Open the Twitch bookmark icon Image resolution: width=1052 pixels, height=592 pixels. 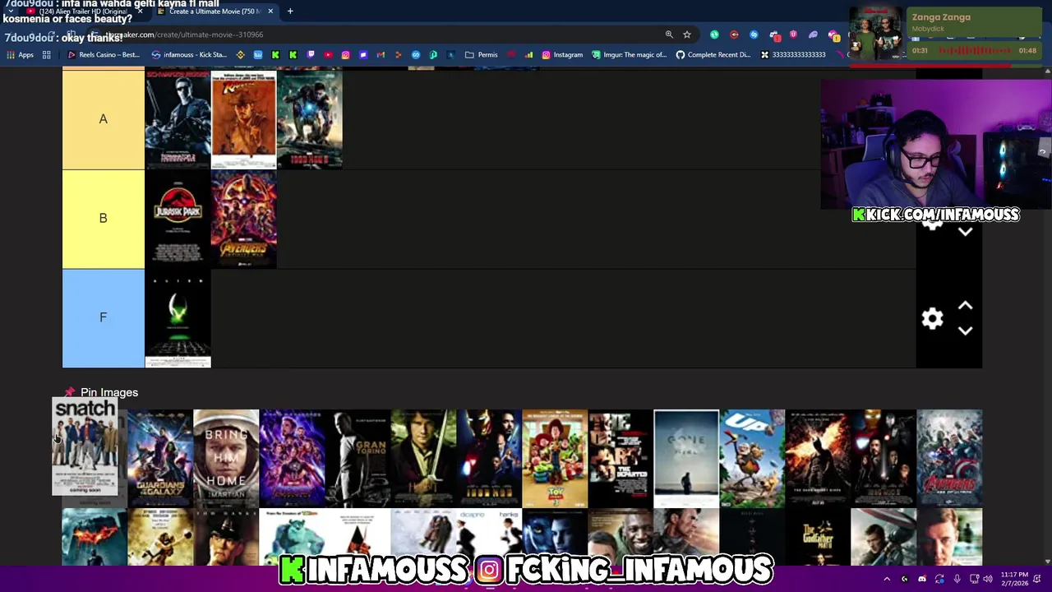311,55
